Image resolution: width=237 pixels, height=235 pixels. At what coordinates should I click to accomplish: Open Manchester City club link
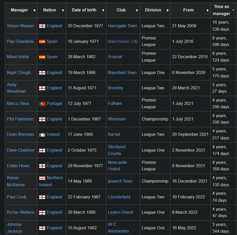[x=123, y=41]
